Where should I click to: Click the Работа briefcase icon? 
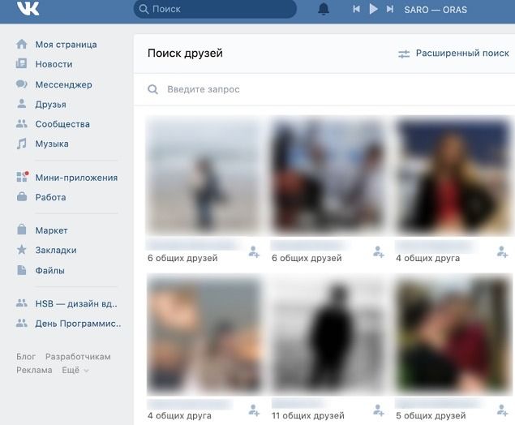pyautogui.click(x=22, y=197)
